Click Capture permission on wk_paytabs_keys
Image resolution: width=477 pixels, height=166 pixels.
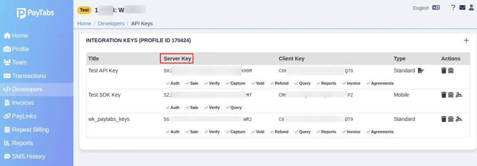click(x=235, y=132)
